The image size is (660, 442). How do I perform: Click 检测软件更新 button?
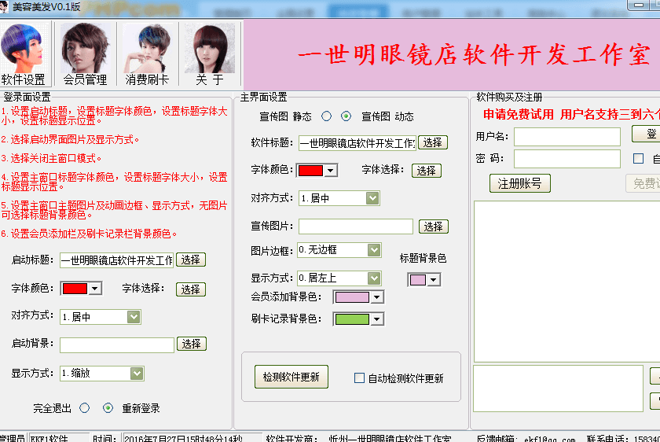291,377
